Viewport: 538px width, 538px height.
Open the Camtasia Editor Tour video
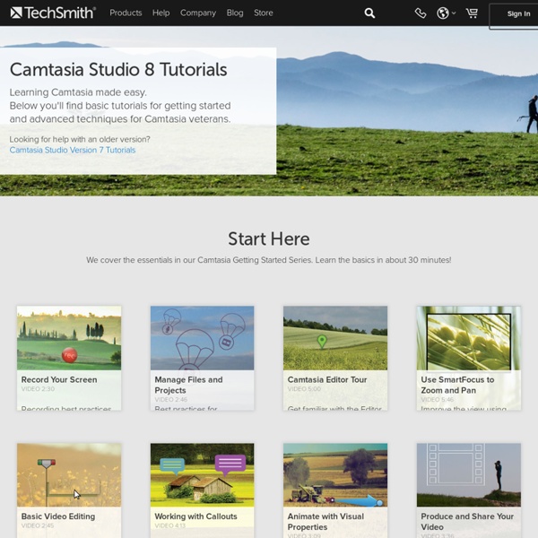tap(335, 338)
